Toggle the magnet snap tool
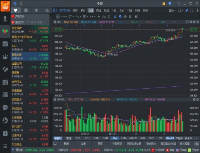The image size is (200, 153). [120, 16]
